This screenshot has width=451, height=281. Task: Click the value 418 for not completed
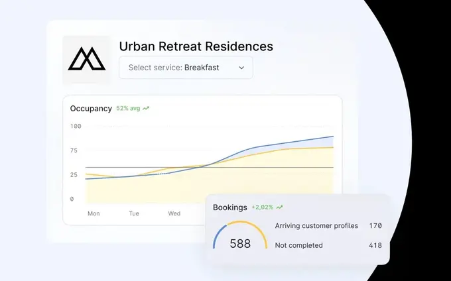pos(375,245)
